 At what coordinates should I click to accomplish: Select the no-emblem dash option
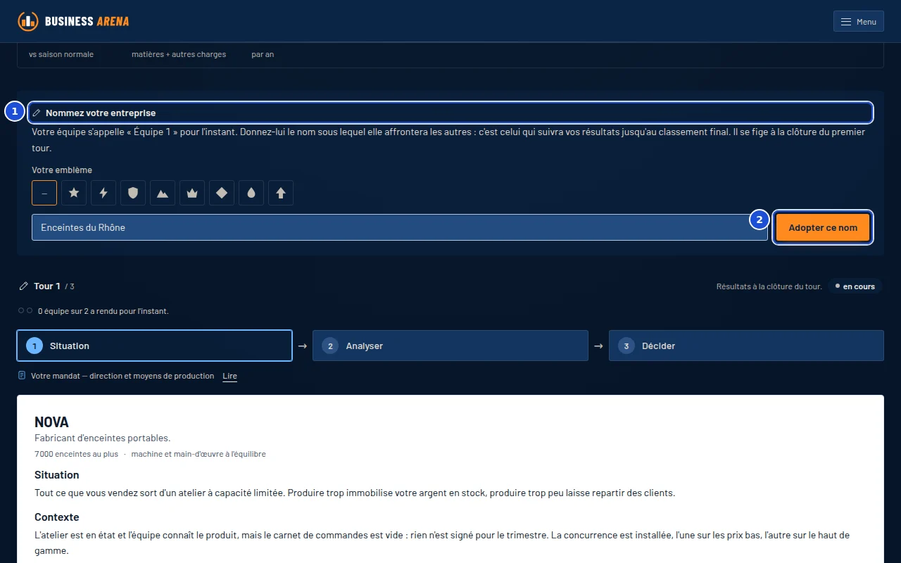44,193
